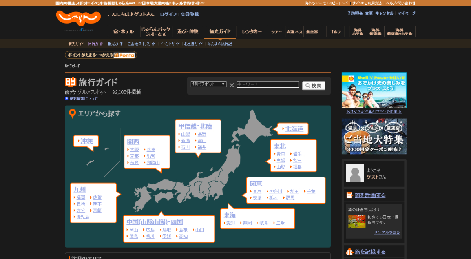Open the 観光スポット category dropdown
The height and width of the screenshot is (259, 471).
208,84
